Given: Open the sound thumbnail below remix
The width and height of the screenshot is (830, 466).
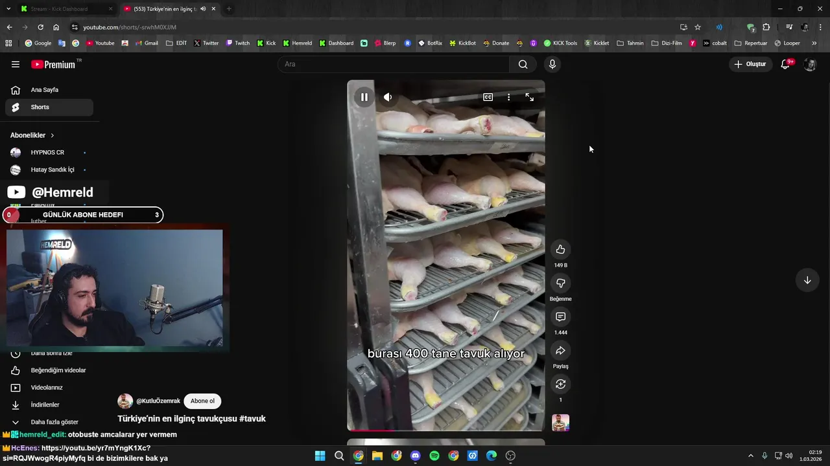Looking at the screenshot, I should point(560,423).
